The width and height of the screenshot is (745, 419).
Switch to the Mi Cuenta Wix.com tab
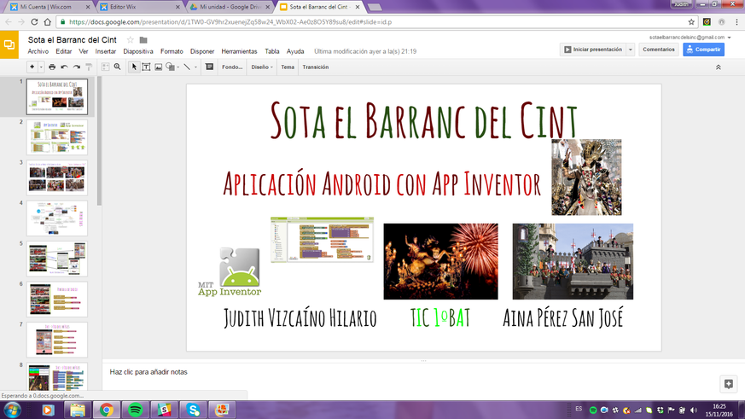50,7
